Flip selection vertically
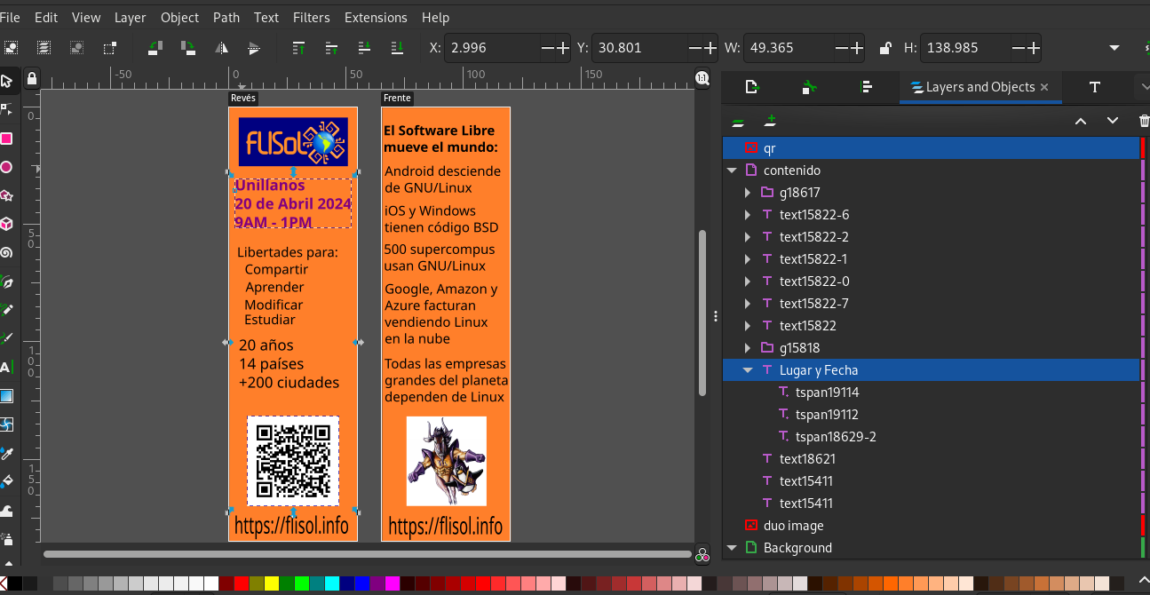The height and width of the screenshot is (595, 1150). (x=254, y=48)
